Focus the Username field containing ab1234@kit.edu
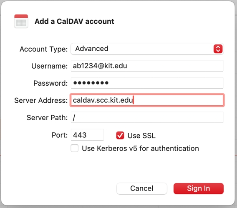The width and height of the screenshot is (237, 208). 147,66
